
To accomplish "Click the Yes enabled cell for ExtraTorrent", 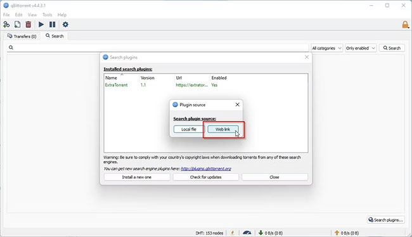I will pos(214,85).
